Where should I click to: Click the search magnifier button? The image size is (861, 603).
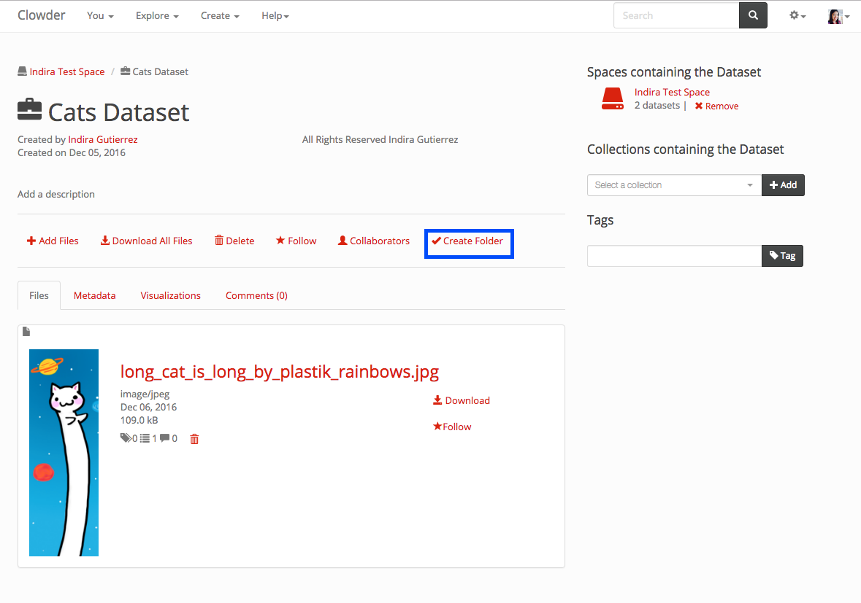753,15
